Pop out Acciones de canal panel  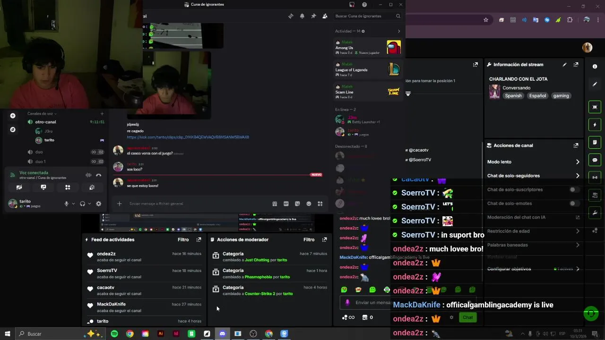[576, 145]
